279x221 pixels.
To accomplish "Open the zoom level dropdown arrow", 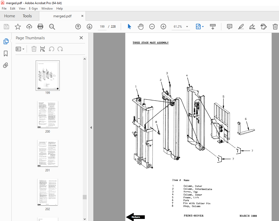I will pyautogui.click(x=187, y=27).
